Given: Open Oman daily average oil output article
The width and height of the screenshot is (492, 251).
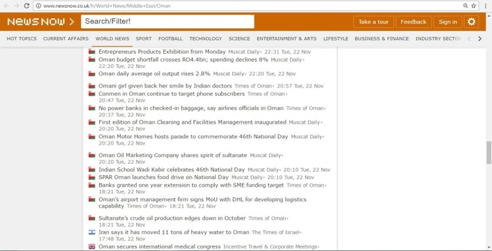Looking at the screenshot, I should coord(154,74).
